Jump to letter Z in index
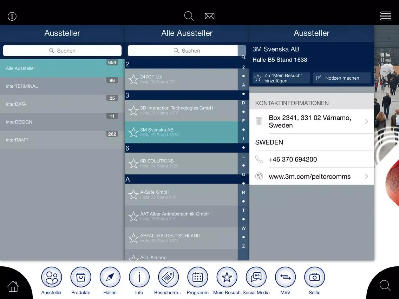Viewport: 399px width, 299px height. click(243, 246)
